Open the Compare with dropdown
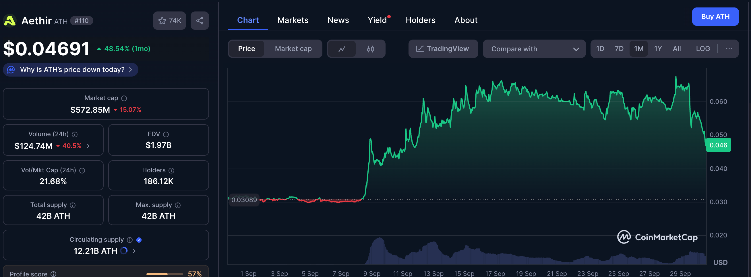The image size is (751, 277). (534, 49)
